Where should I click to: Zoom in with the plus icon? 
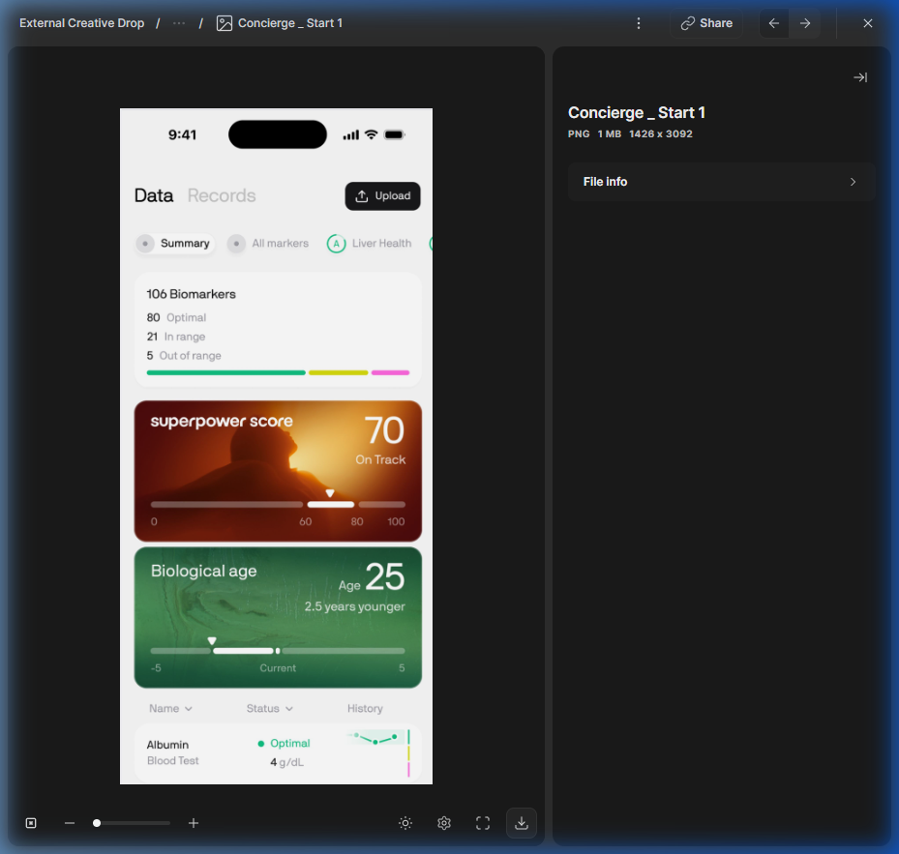pyautogui.click(x=194, y=823)
